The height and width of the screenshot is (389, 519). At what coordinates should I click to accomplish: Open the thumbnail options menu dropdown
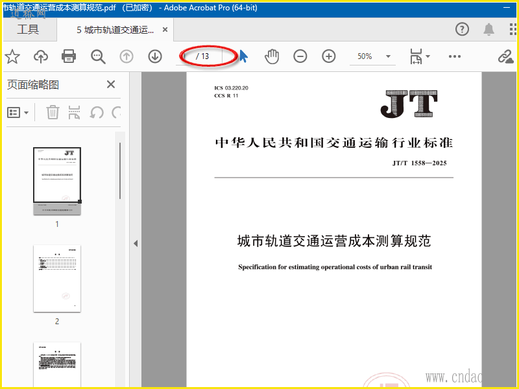pos(18,113)
